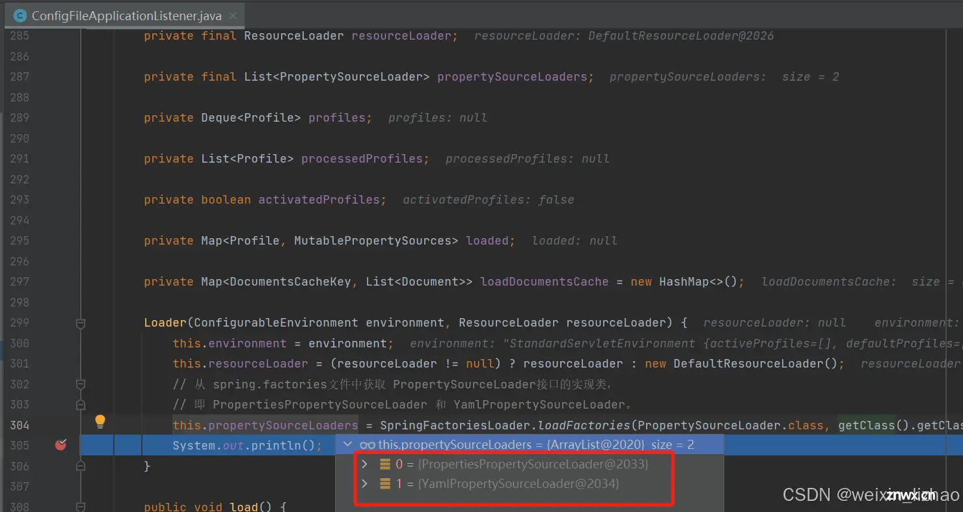Click line number 304 in the gutter

point(20,425)
